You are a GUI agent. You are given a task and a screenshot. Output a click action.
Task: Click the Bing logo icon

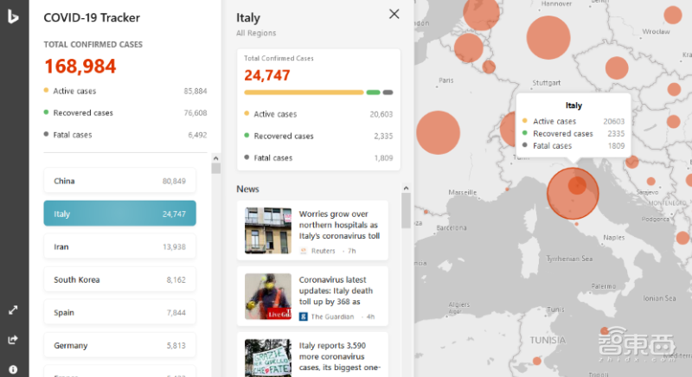pyautogui.click(x=14, y=16)
